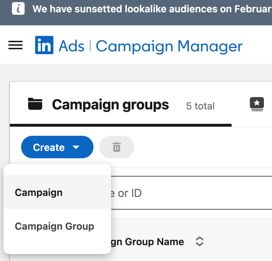Select Campaign from the Create menu

click(39, 192)
